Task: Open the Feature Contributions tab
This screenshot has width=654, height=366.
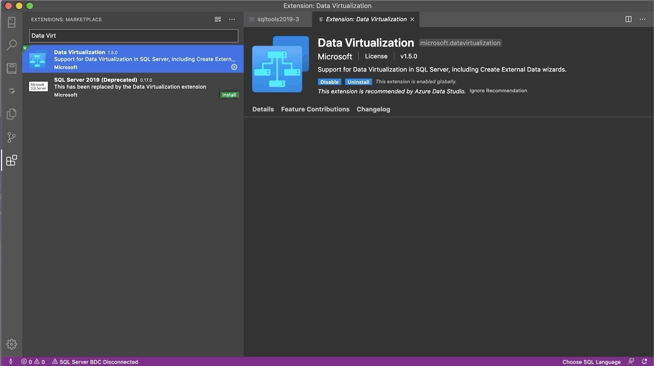Action: pos(315,109)
